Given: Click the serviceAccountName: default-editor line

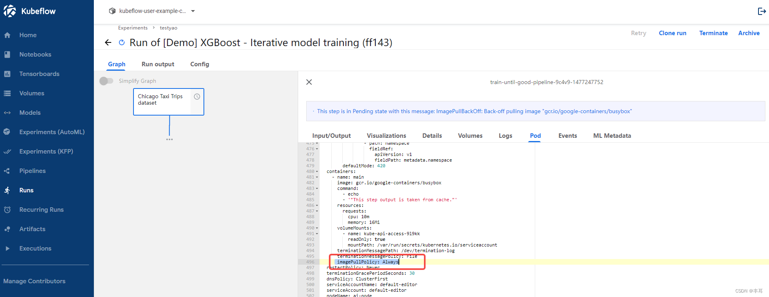Looking at the screenshot, I should click(372, 285).
